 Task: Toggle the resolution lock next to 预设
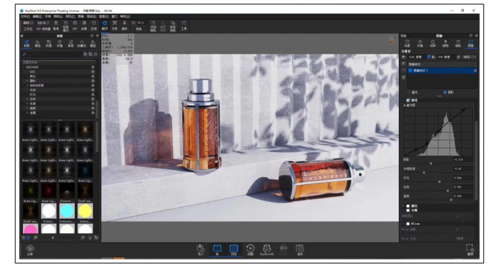point(458,57)
